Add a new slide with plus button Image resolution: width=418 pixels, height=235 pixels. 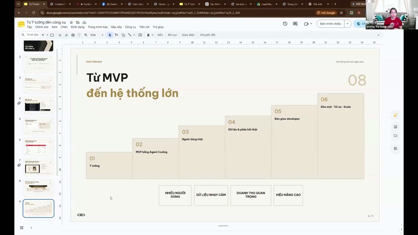coord(43,35)
